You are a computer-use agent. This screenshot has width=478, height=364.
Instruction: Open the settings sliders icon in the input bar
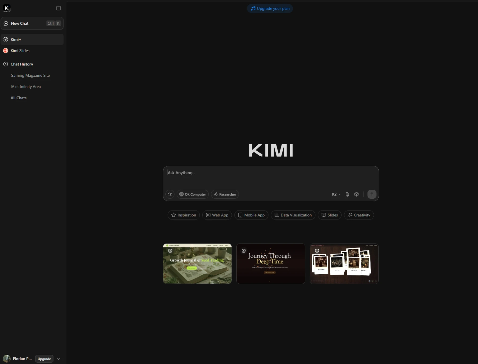pos(170,194)
